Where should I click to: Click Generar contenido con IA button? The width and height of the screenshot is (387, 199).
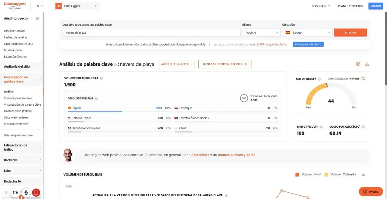[x=225, y=64]
